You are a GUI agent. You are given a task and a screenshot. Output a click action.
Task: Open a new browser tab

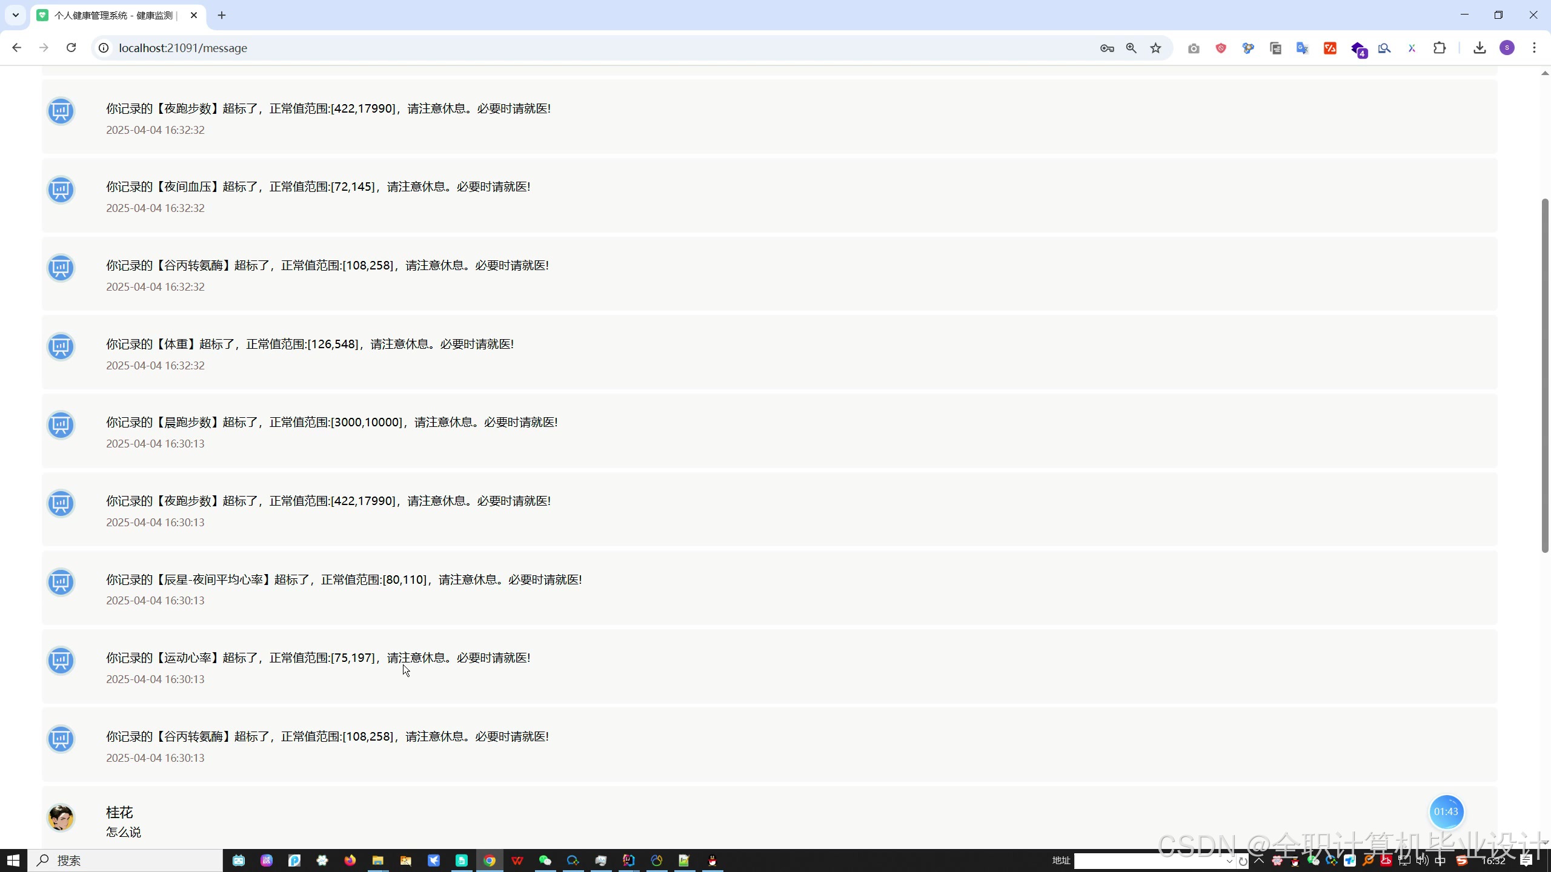tap(222, 15)
